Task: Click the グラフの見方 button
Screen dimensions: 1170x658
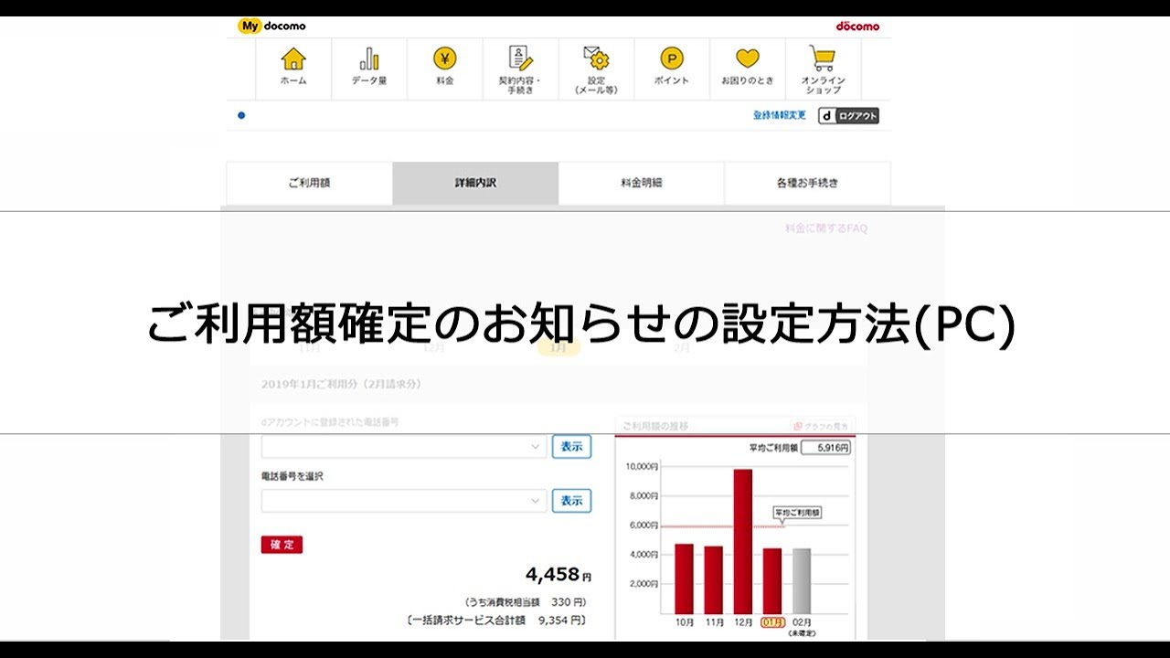Action: [x=823, y=426]
